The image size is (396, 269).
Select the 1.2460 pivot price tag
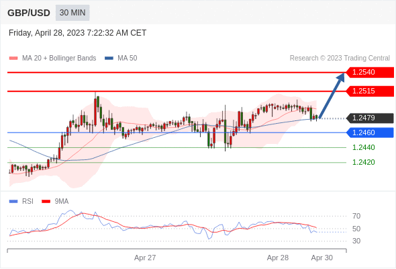pos(370,132)
